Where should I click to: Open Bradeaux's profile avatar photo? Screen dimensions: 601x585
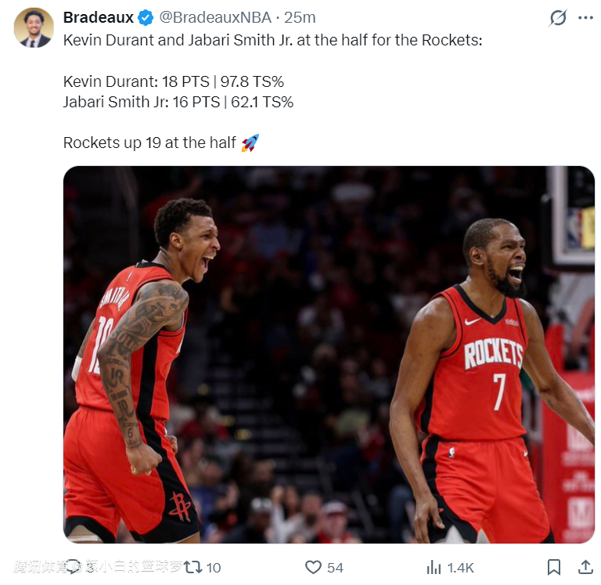pyautogui.click(x=34, y=27)
